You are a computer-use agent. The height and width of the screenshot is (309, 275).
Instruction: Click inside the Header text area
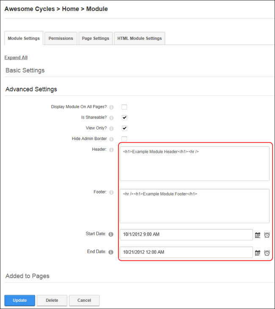pyautogui.click(x=194, y=163)
